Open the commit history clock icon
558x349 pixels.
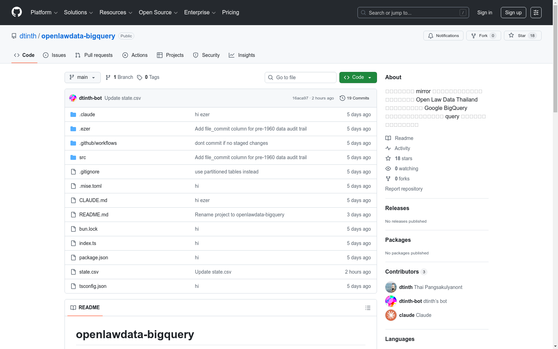342,98
